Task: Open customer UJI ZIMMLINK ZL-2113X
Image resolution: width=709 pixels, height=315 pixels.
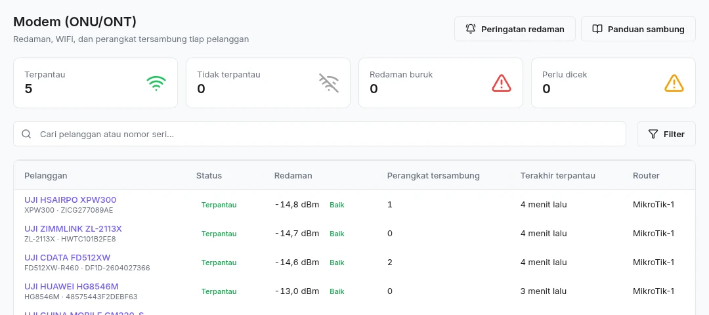Action: (x=74, y=228)
